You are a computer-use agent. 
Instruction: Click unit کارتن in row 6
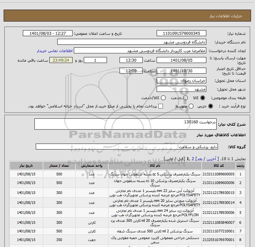click(92, 222)
